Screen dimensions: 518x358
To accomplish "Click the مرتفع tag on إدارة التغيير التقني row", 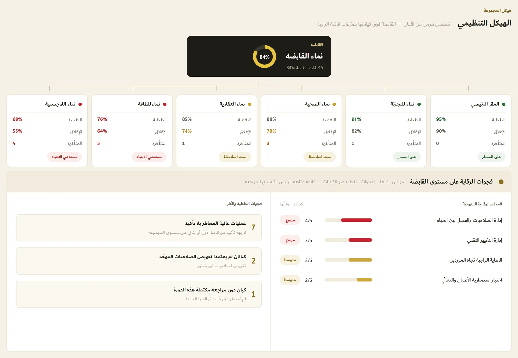I will pyautogui.click(x=290, y=240).
